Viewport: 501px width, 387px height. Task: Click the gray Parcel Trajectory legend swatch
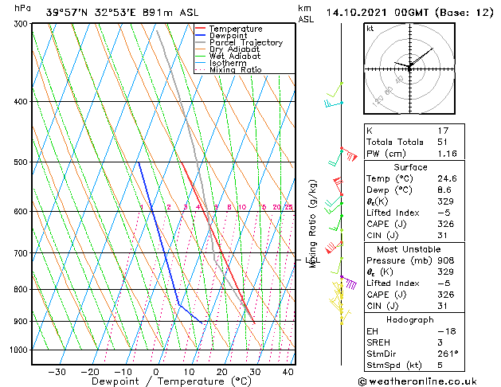[x=201, y=42]
